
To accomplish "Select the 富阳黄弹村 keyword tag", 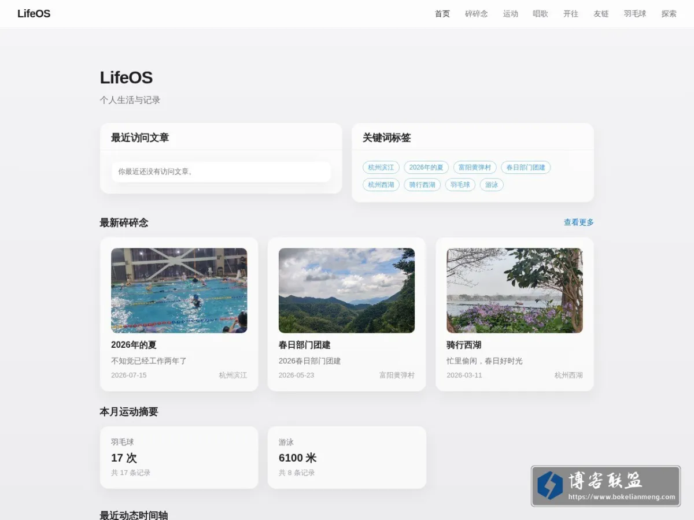I will pos(475,168).
